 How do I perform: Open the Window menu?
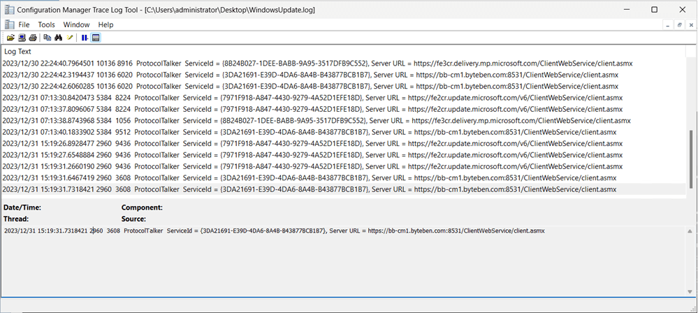point(76,25)
